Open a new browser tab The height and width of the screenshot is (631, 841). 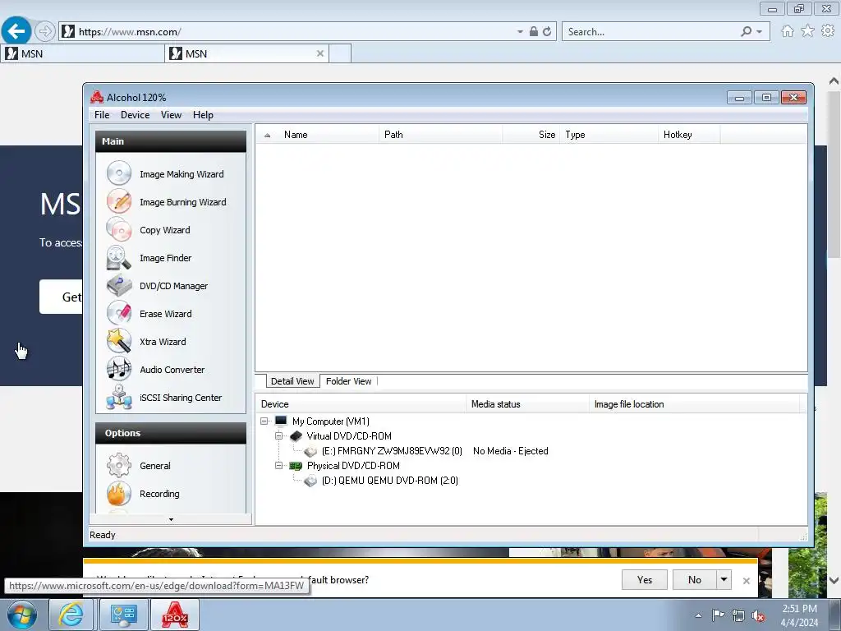tap(340, 53)
